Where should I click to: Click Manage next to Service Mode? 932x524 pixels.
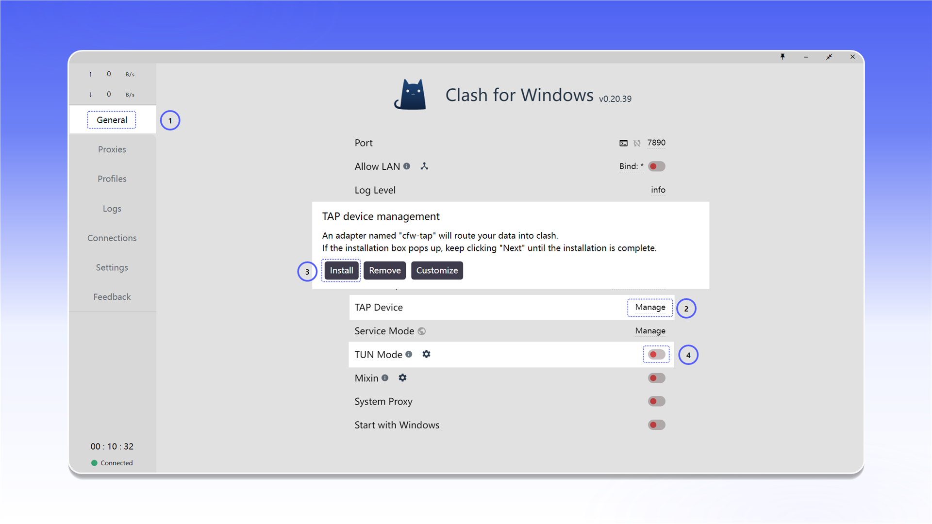pos(650,331)
